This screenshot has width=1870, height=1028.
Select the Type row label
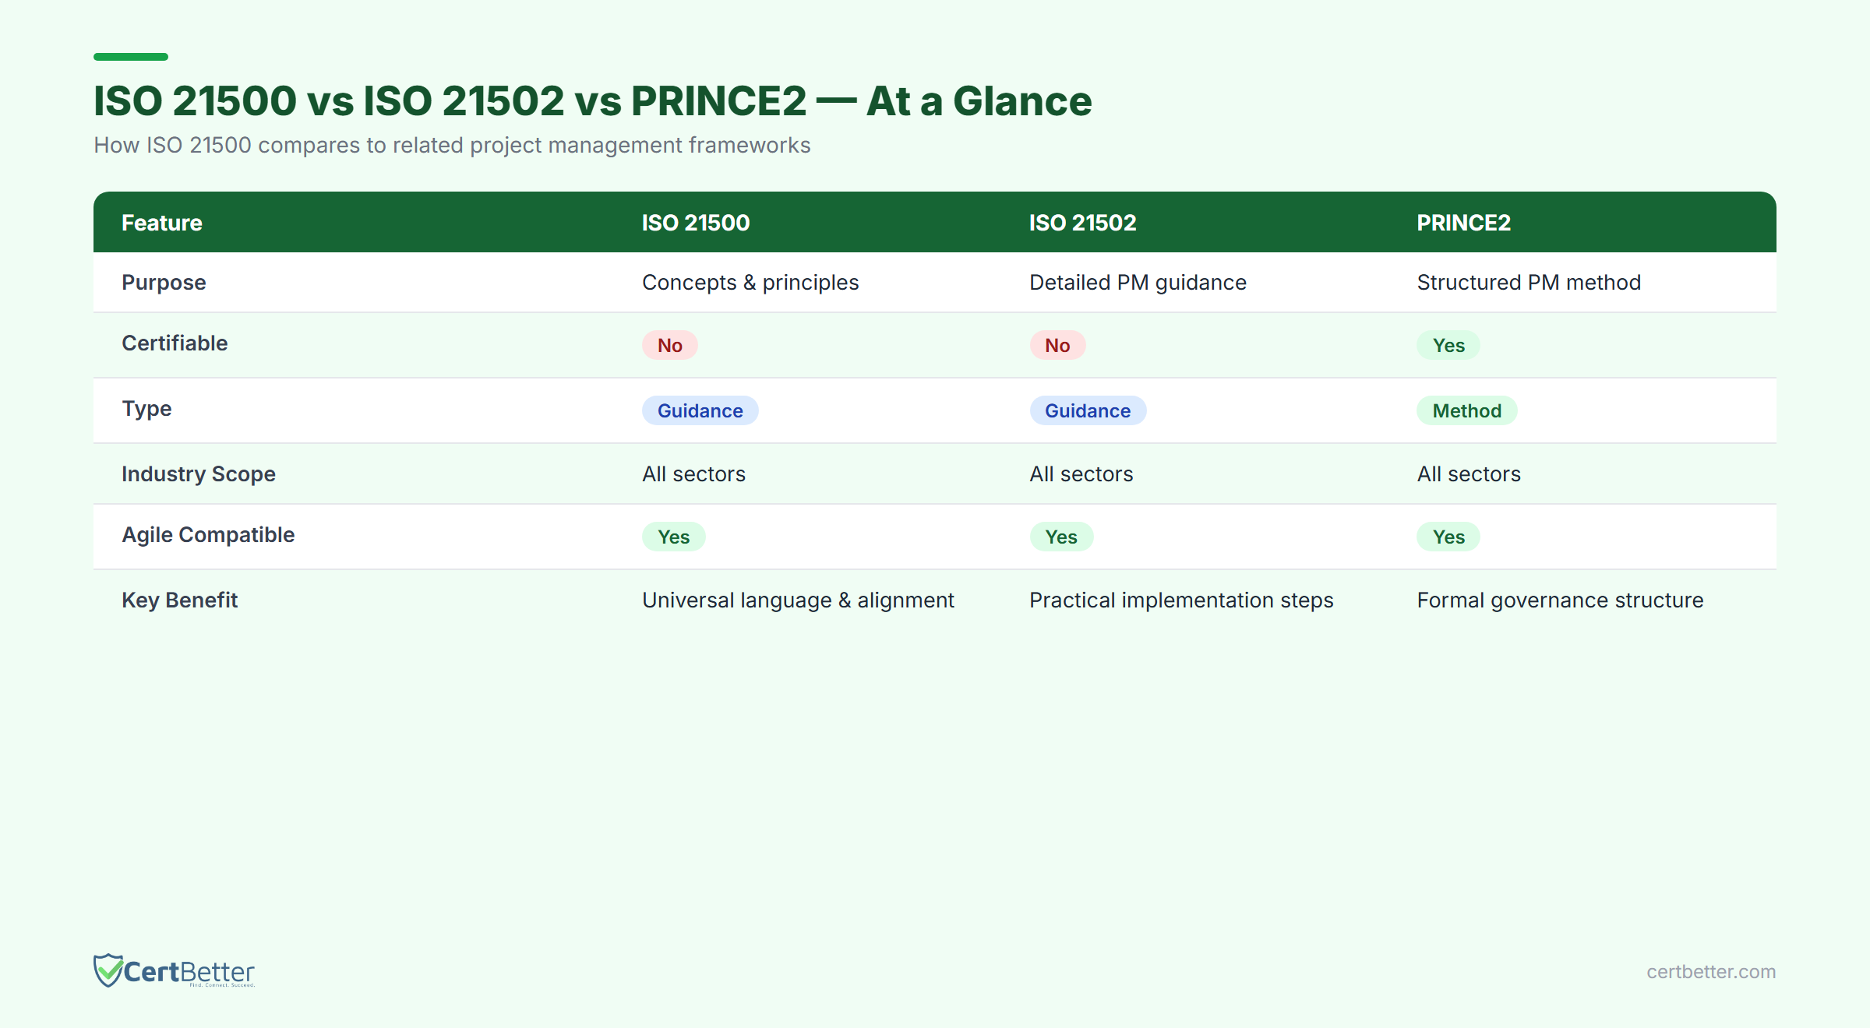[146, 409]
